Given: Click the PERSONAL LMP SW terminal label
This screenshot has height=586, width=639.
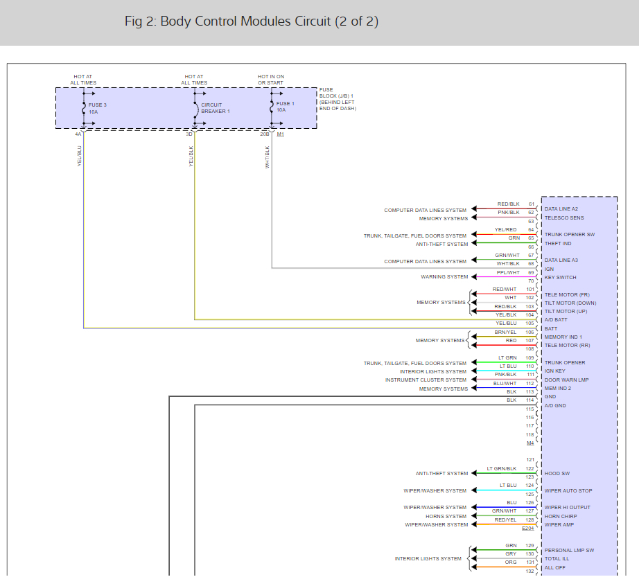Looking at the screenshot, I should tap(569, 550).
